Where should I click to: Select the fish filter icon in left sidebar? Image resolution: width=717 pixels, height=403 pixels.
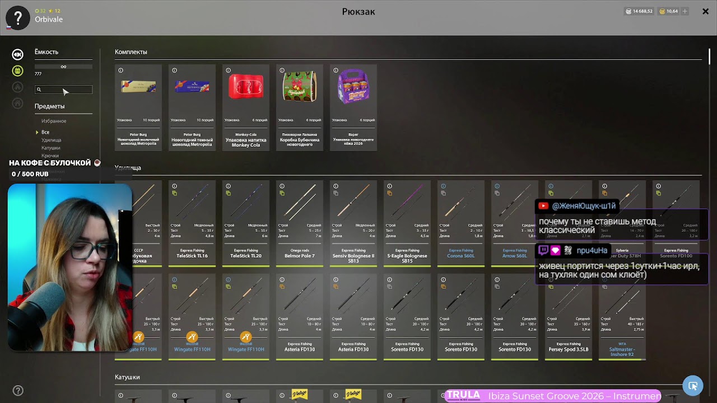(18, 54)
